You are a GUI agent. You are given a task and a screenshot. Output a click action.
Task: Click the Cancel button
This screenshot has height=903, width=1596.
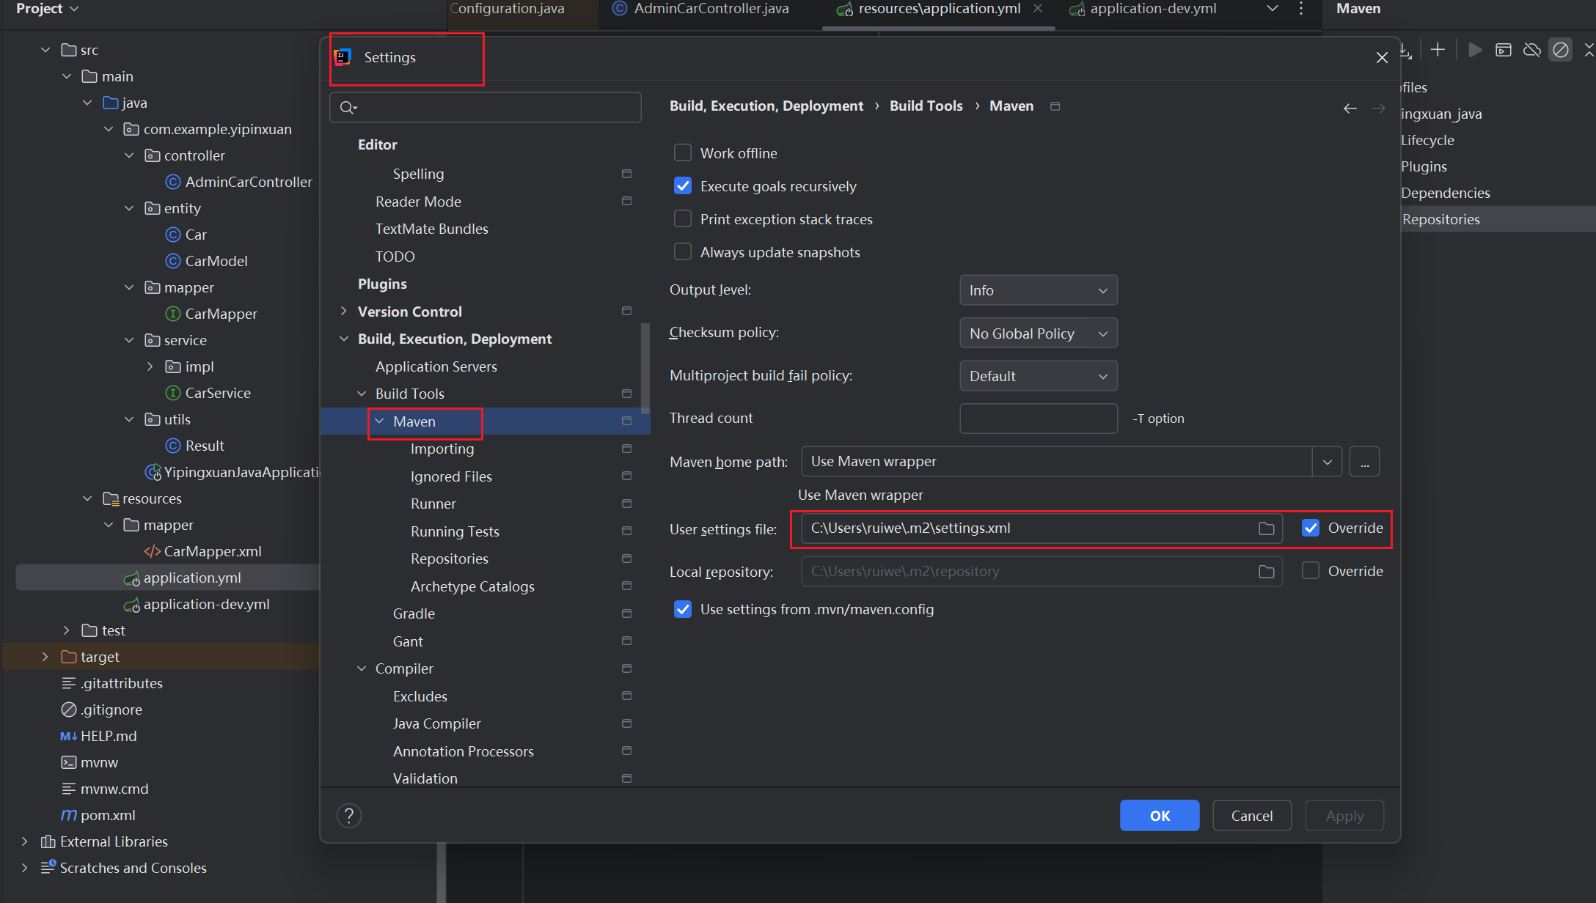tap(1251, 816)
